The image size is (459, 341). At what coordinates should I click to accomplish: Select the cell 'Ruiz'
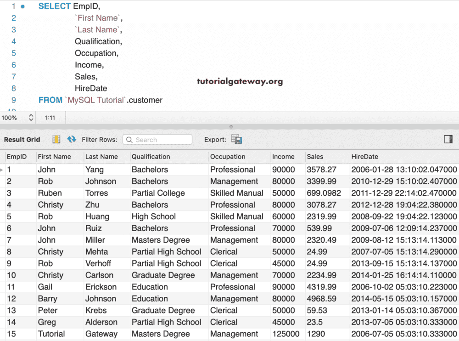tap(93, 228)
